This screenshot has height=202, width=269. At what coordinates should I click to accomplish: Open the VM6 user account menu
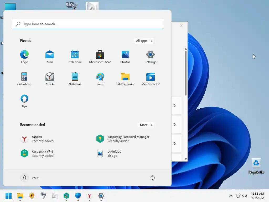coord(29,178)
